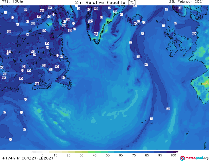Click the date "28. Februar 2021"

tap(186, 2)
